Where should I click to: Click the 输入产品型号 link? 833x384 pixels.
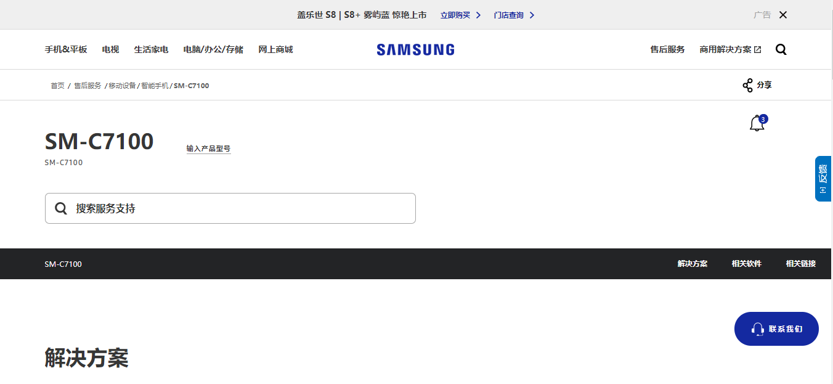click(208, 149)
